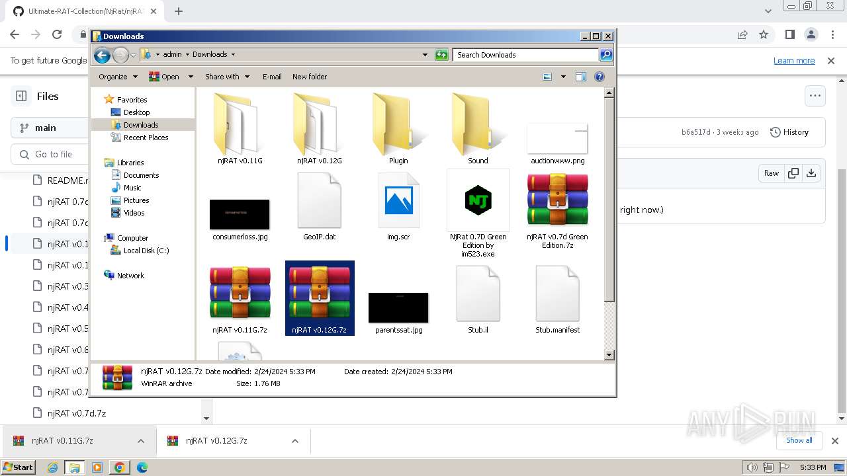Open new Chrome tab

point(179,11)
